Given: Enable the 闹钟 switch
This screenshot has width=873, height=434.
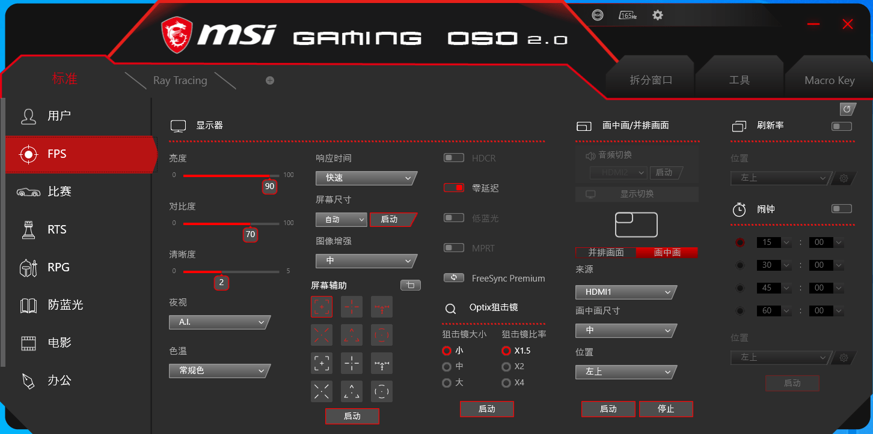Looking at the screenshot, I should [x=841, y=209].
